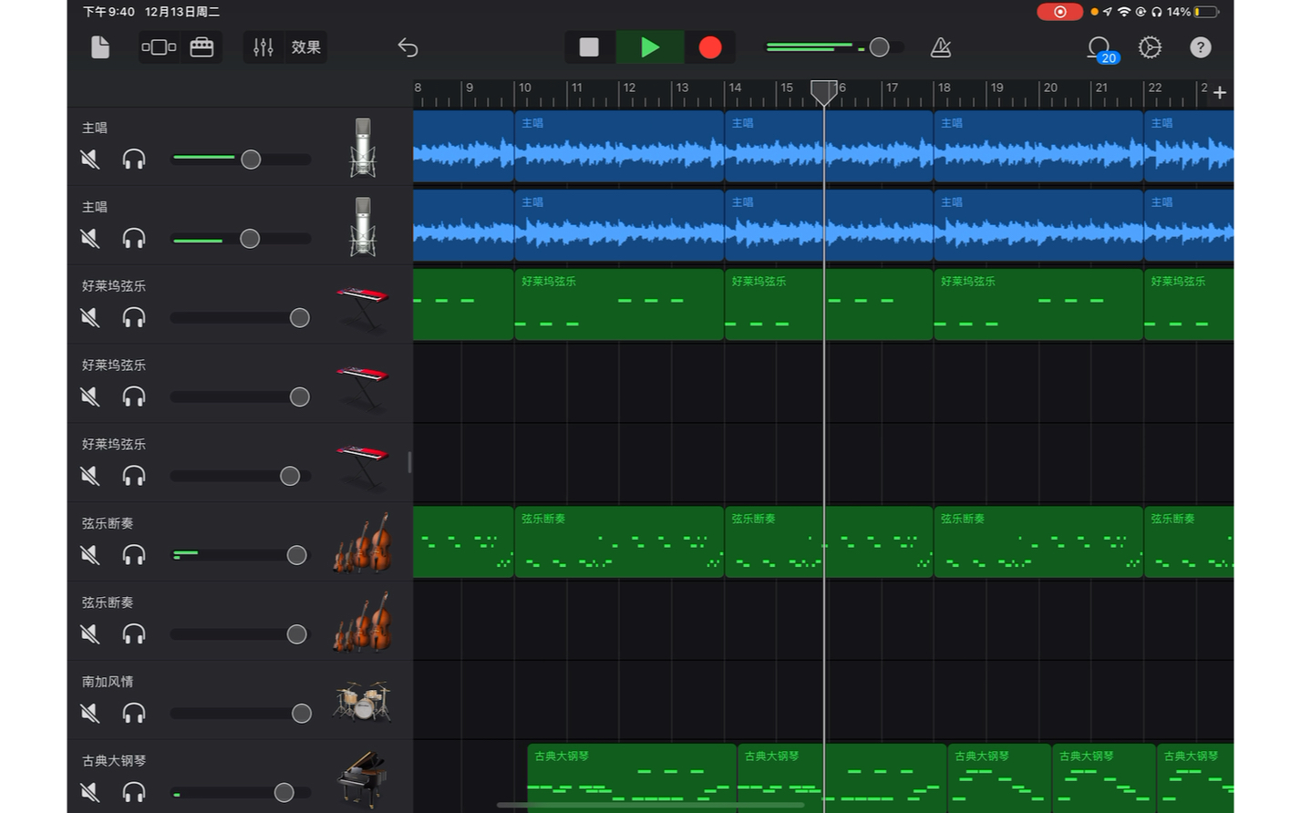
Task: Add song section with plus button
Action: (x=1220, y=92)
